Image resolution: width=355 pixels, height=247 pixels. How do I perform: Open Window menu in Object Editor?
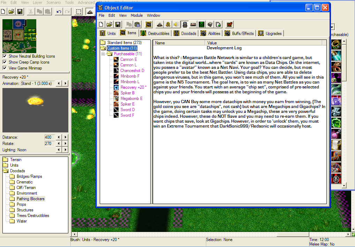153,15
